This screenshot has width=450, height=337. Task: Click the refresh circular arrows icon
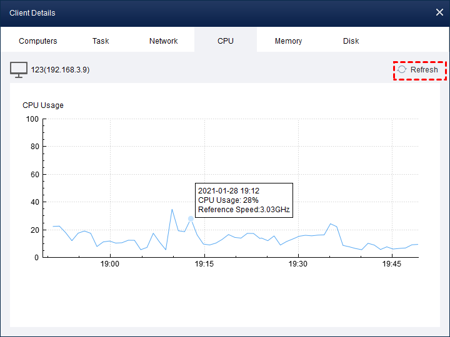point(402,70)
